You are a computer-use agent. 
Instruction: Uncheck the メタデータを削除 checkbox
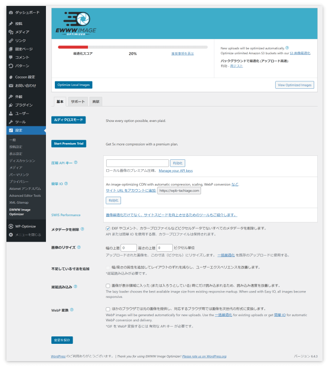click(x=108, y=228)
